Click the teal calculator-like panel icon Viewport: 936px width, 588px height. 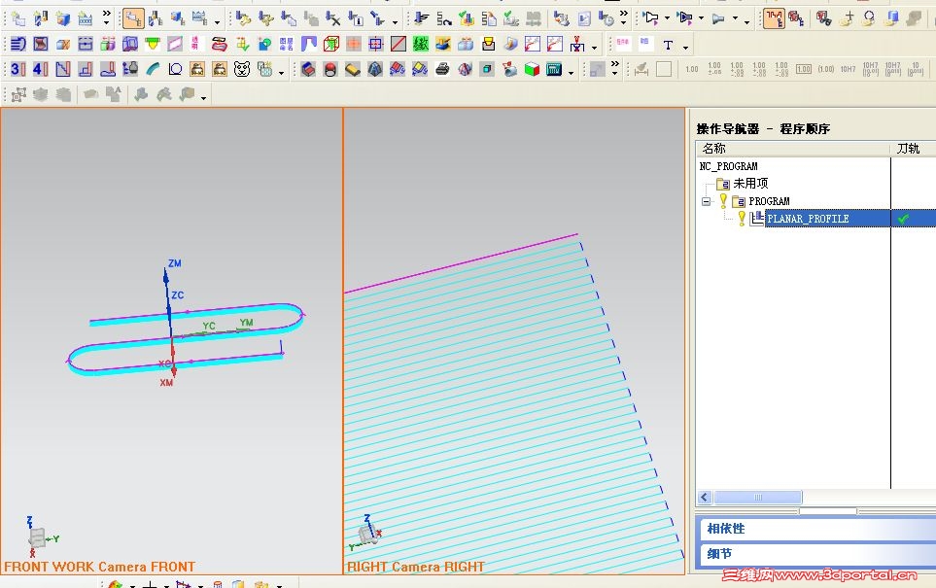coord(554,69)
